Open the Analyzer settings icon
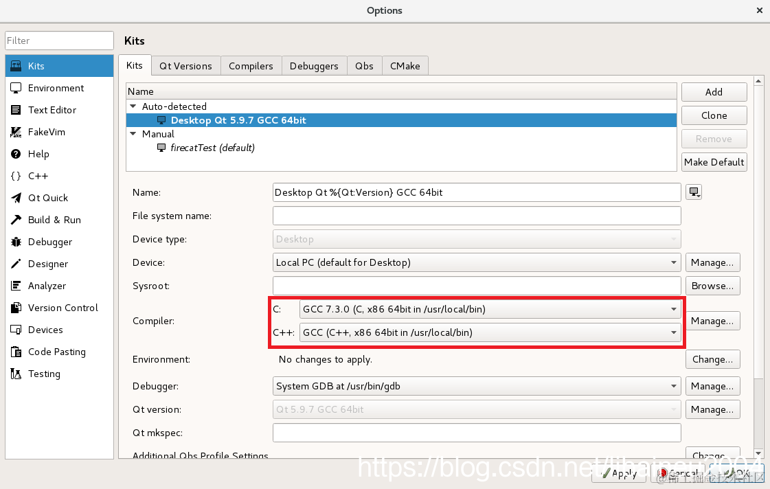The width and height of the screenshot is (770, 489). click(16, 286)
